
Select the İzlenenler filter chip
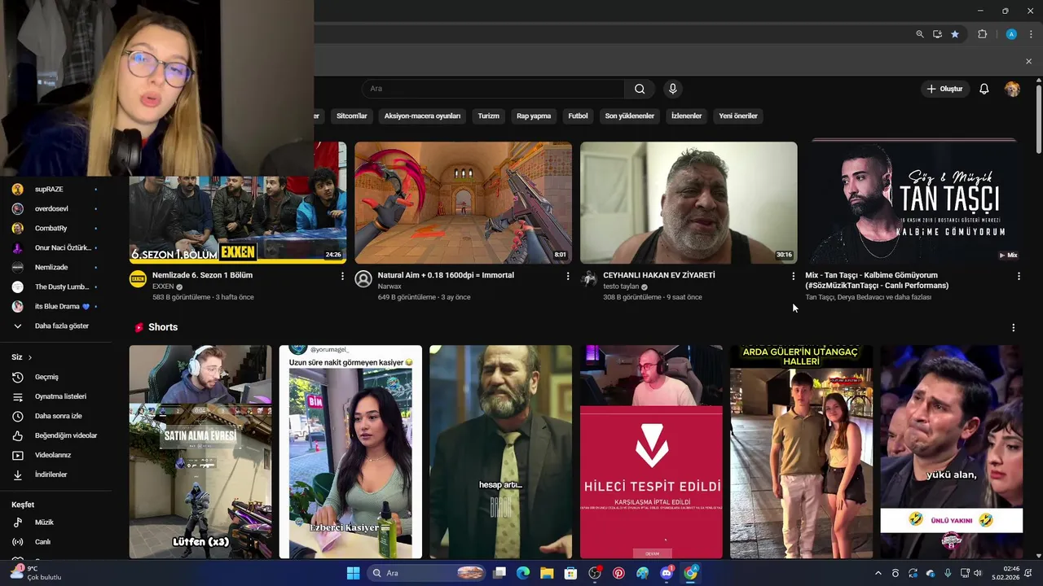pyautogui.click(x=686, y=116)
